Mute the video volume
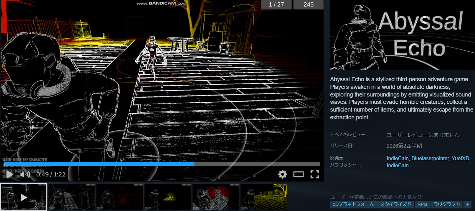This screenshot has height=211, width=475. click(26, 174)
